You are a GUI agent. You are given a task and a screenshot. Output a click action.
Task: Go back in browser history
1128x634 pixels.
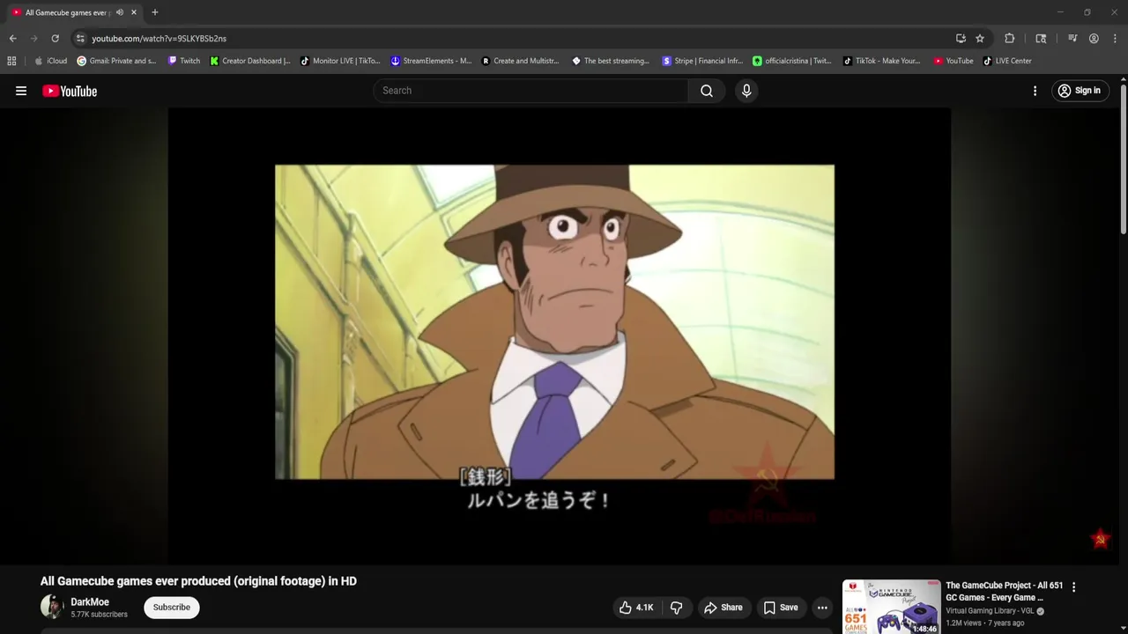pos(12,39)
